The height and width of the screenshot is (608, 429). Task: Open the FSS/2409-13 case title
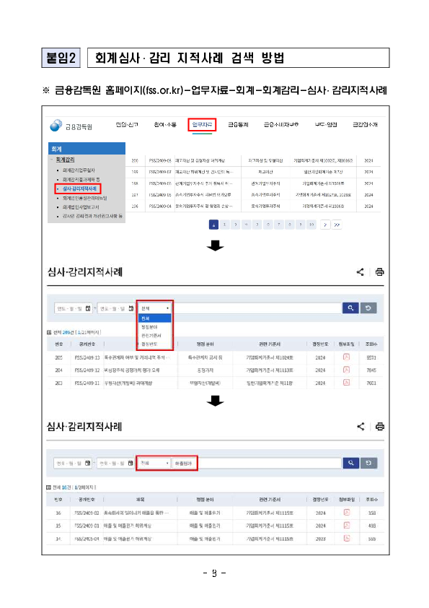point(137,357)
